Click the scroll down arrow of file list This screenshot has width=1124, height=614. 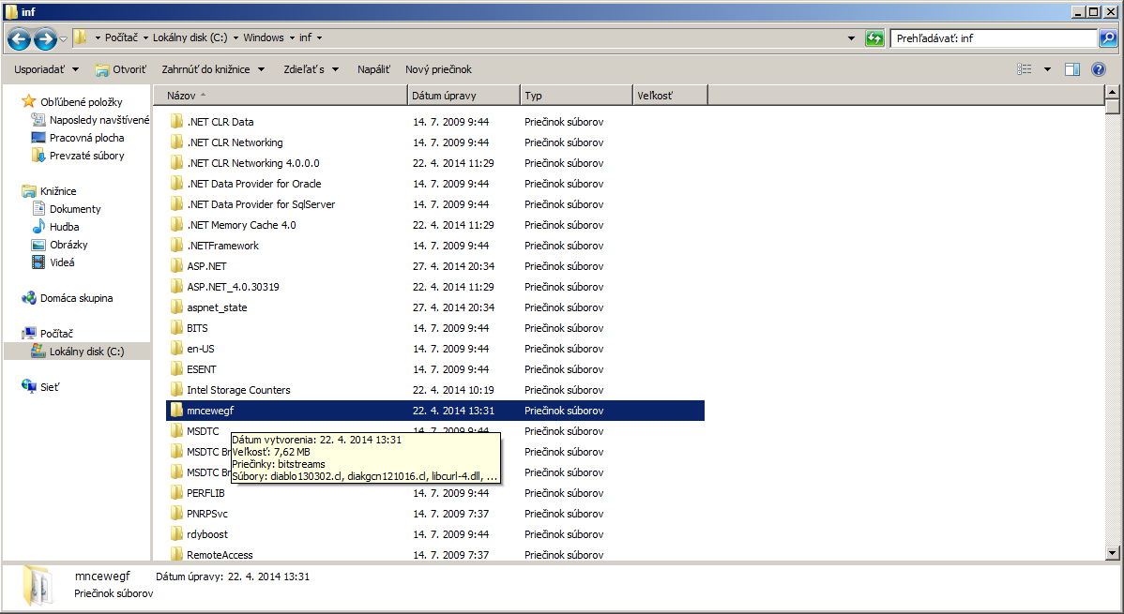(1113, 553)
